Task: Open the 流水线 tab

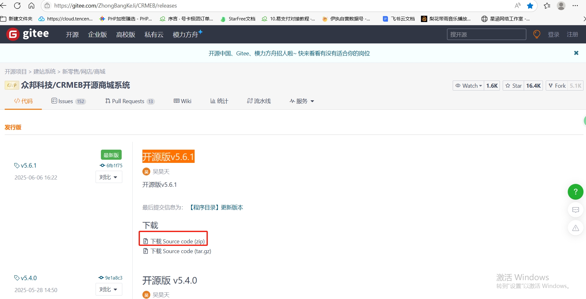Action: (x=259, y=101)
